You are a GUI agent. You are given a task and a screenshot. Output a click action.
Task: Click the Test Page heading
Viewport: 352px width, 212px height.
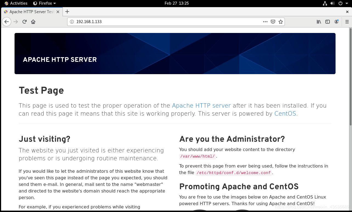pyautogui.click(x=41, y=90)
